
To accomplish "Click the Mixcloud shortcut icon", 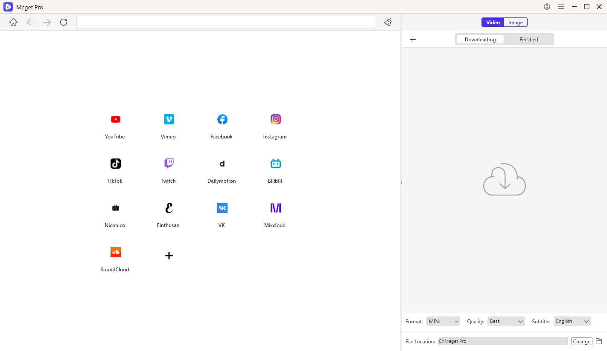I will tap(275, 208).
